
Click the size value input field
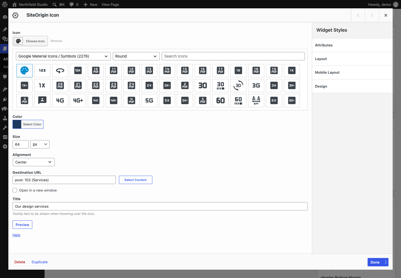(21, 144)
